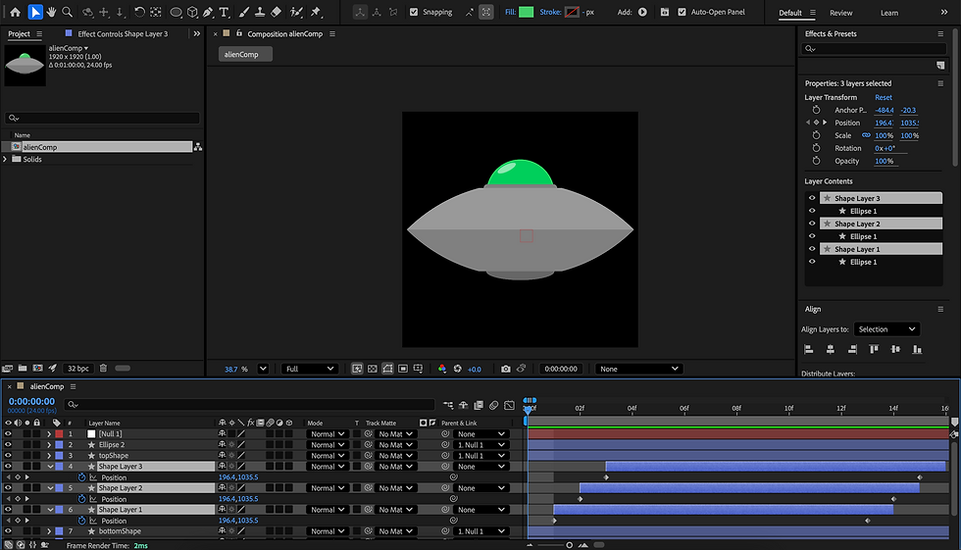
Task: Select the Pen tool
Action: pyautogui.click(x=208, y=12)
